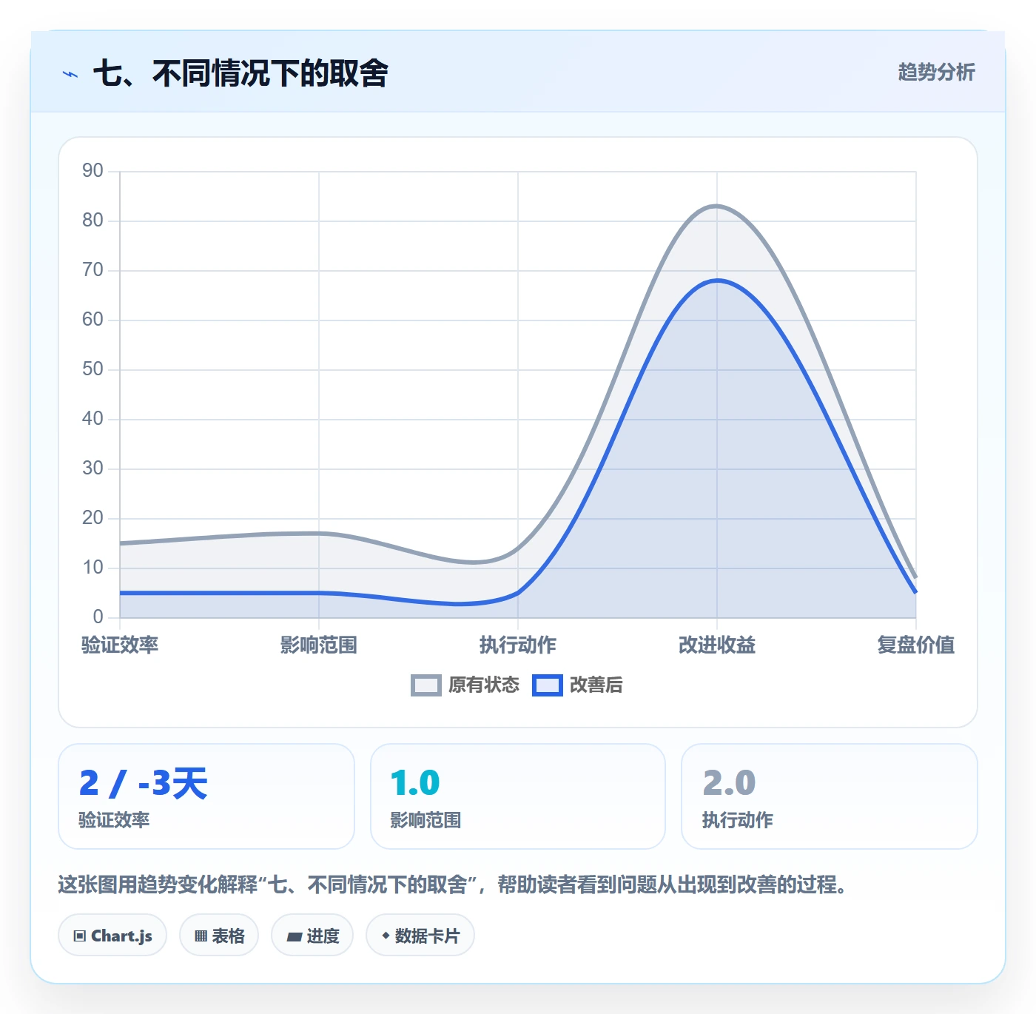Click the 改进收益 x-axis label
The image size is (1036, 1014).
point(717,645)
